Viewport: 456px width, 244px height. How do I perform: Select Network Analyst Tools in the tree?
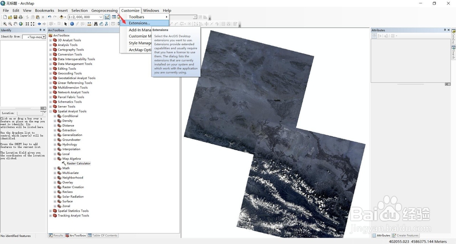coord(73,92)
